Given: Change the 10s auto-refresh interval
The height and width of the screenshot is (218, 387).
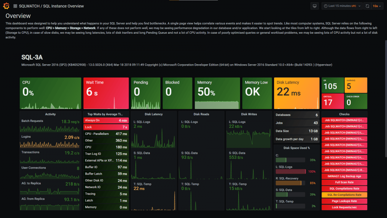Looking at the screenshot, I should pos(377,6).
